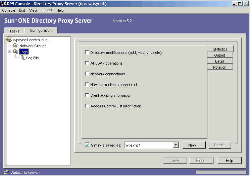Open the Detail side tab

tap(219, 61)
